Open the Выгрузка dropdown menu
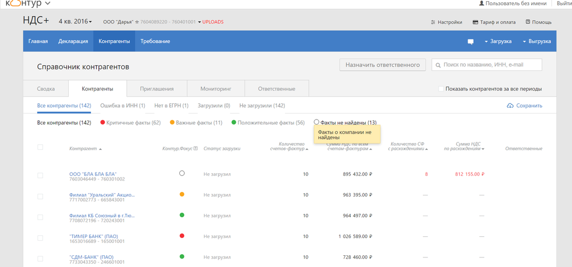This screenshot has width=572, height=267. 536,41
